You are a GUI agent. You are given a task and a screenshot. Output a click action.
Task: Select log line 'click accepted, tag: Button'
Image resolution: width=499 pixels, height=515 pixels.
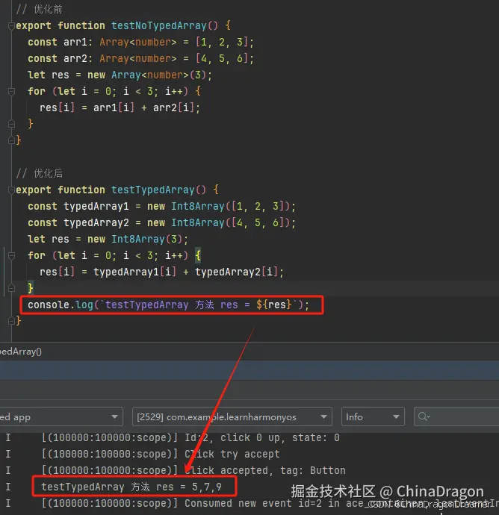193,471
